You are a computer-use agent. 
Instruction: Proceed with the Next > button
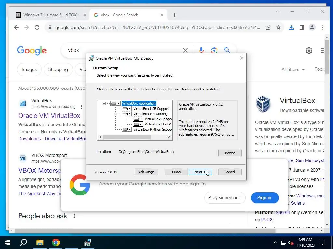click(200, 172)
